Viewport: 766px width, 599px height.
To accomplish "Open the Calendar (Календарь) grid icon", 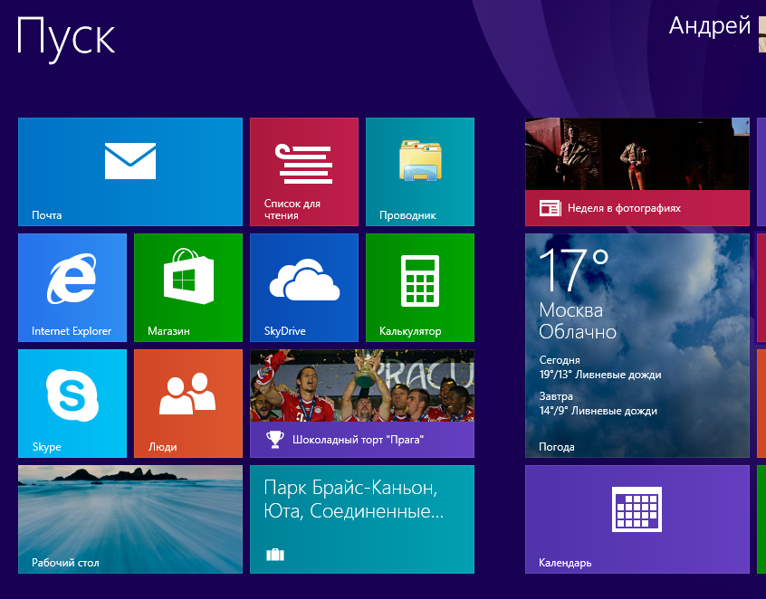I will click(x=637, y=509).
